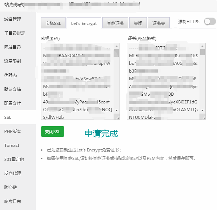Click certificate box scrollbar up arrow
The height and width of the screenshot is (210, 217).
[203, 46]
